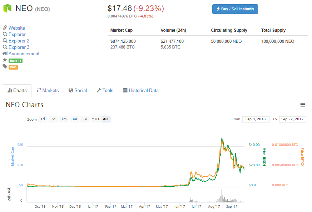This screenshot has height=212, width=312.
Task: Toggle the Price (BTC) axis series label
Action: (x=302, y=157)
